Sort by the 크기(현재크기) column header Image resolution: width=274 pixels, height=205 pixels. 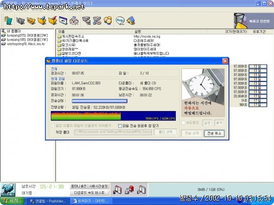(229, 32)
